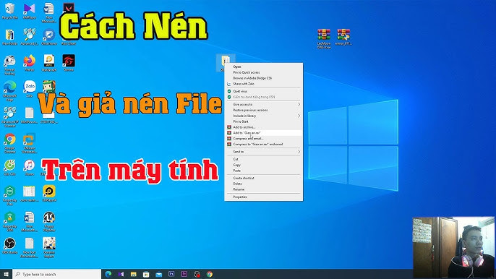Open File Explorer from the taskbar

[134, 274]
